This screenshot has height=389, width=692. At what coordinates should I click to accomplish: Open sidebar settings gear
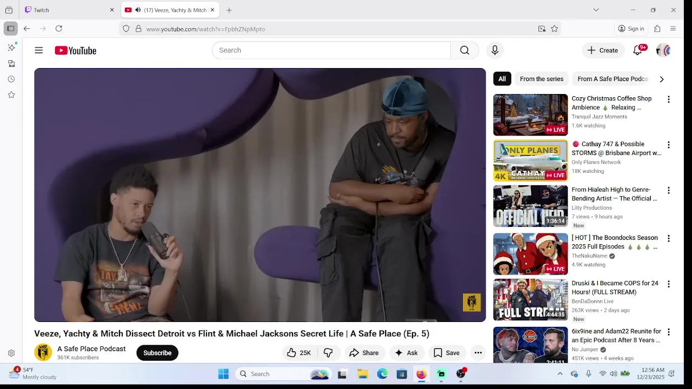coord(11,353)
